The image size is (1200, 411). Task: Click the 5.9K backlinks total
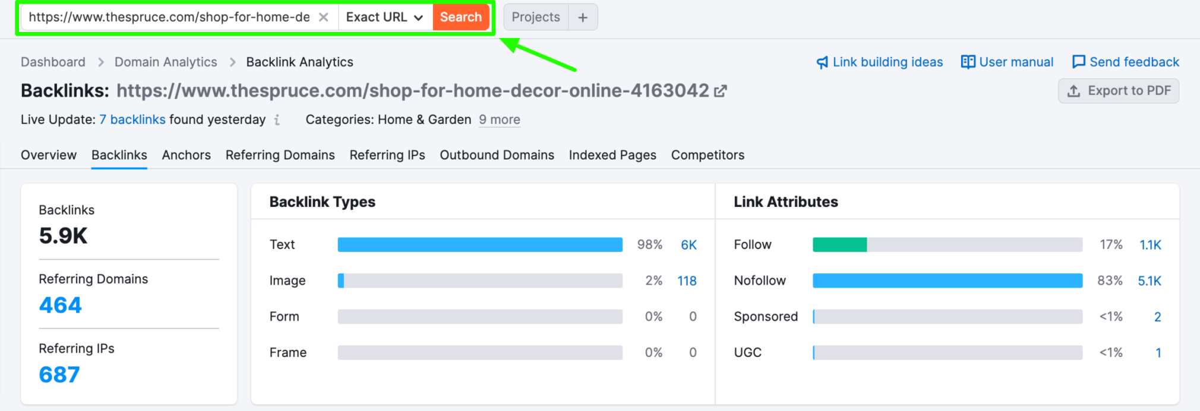(x=63, y=236)
